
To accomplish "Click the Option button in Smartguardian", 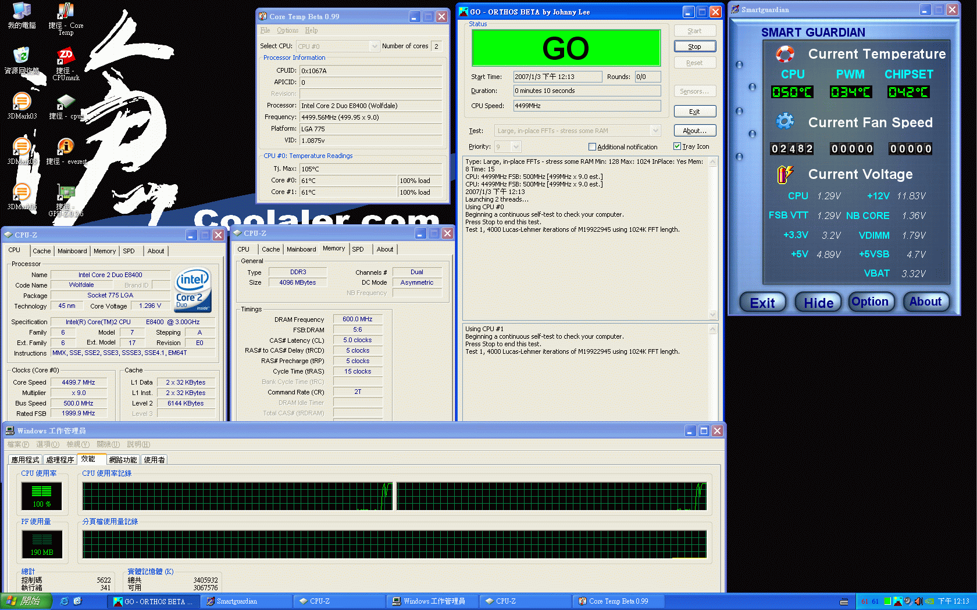I will [871, 302].
